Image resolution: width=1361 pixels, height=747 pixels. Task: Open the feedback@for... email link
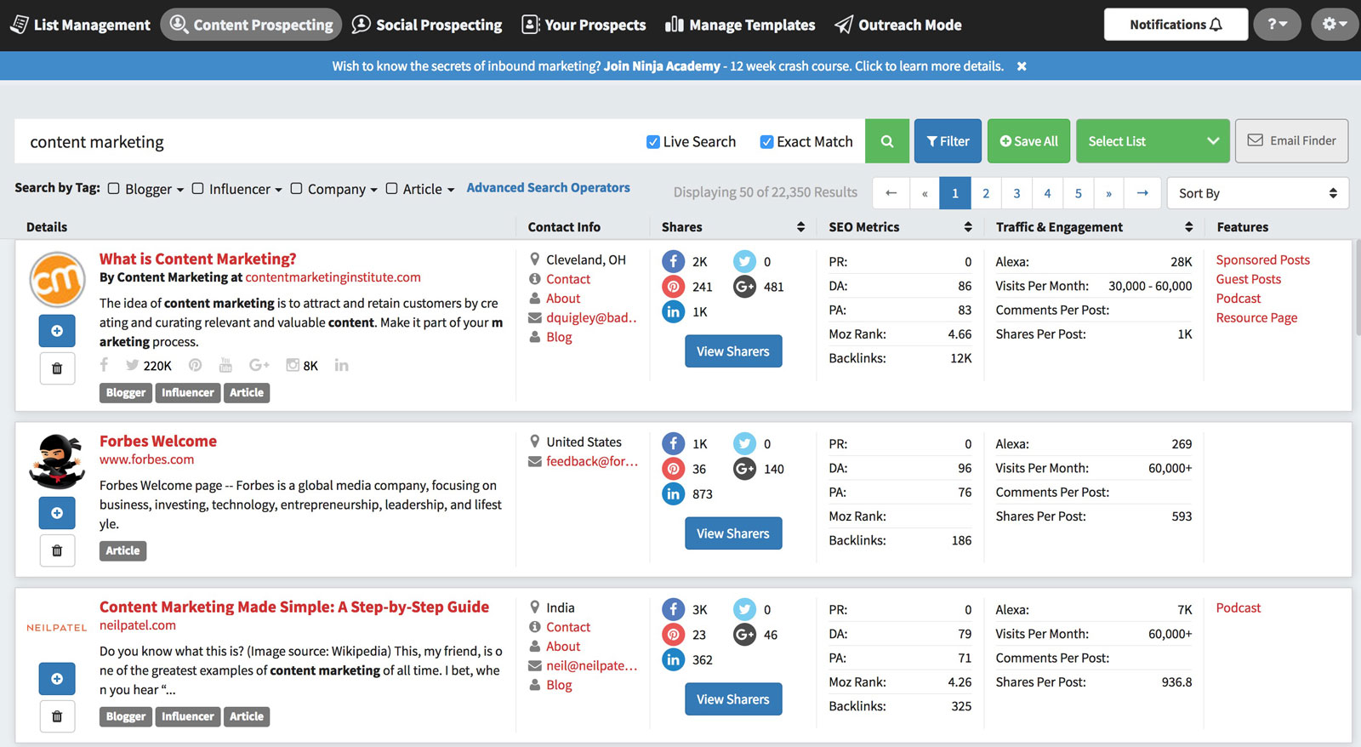coord(592,461)
